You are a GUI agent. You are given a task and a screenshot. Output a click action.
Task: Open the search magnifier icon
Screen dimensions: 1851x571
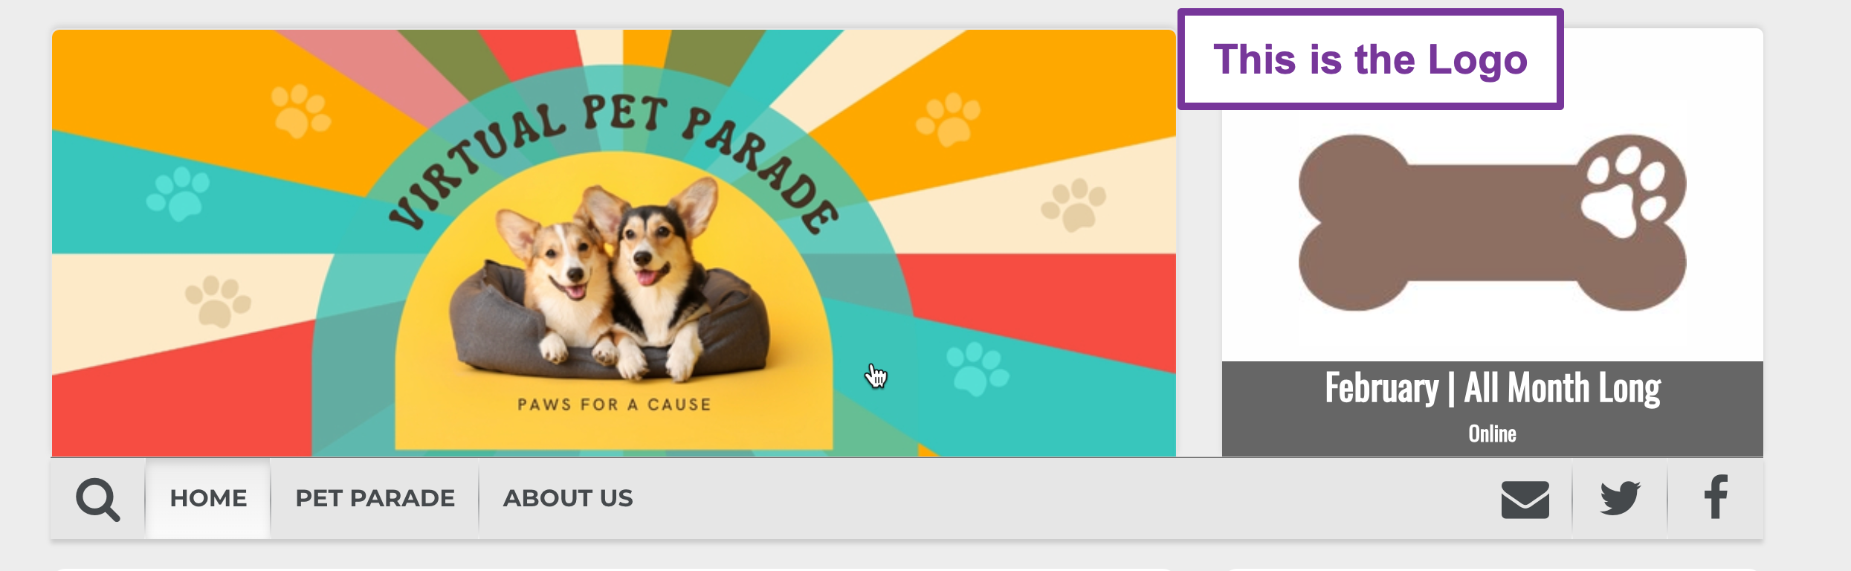click(97, 500)
